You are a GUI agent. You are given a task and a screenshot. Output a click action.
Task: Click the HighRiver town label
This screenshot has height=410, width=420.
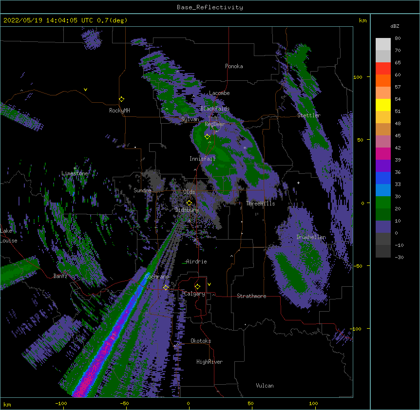210,362
